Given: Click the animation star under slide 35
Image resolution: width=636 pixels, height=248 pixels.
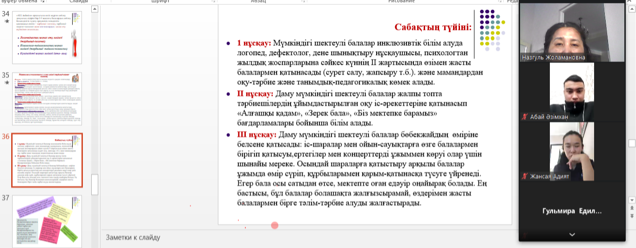Looking at the screenshot, I should point(6,83).
